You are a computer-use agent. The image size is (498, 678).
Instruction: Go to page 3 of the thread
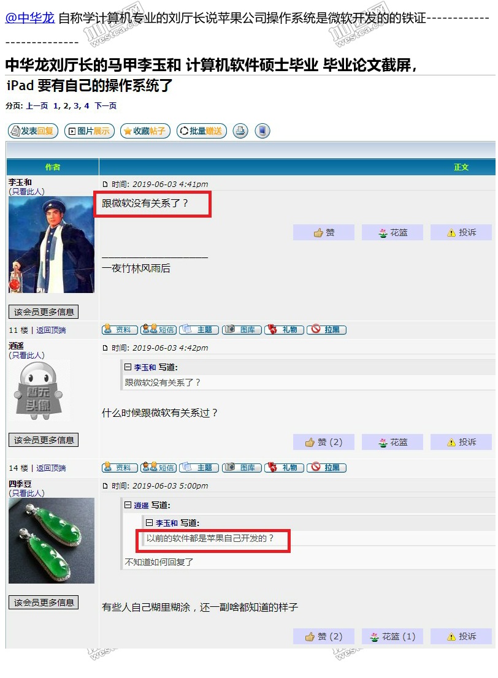click(77, 105)
